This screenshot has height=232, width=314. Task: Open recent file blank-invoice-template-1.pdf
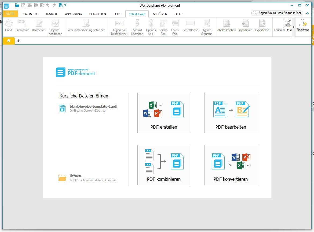click(x=93, y=106)
